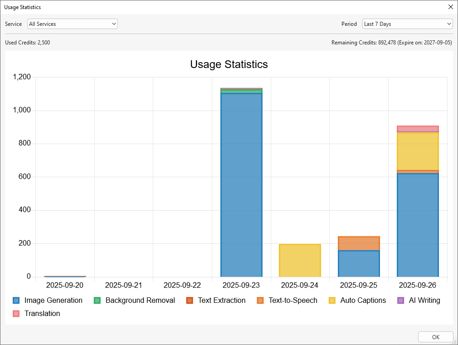The width and height of the screenshot is (458, 345).
Task: Toggle Image Generation legend swatch
Action: 16,301
